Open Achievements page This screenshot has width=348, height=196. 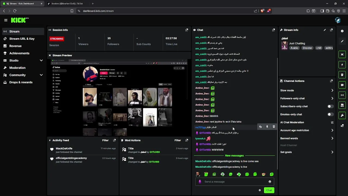[x=23, y=53]
